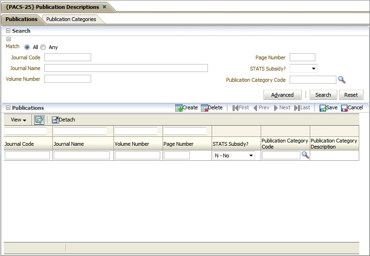The height and width of the screenshot is (256, 370).
Task: Switch to the Publication Categories tab
Action: click(71, 19)
